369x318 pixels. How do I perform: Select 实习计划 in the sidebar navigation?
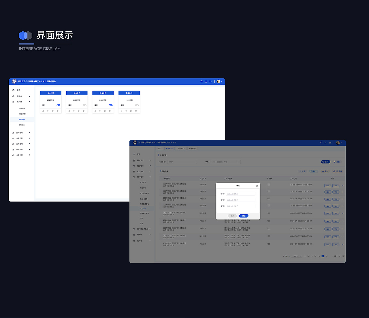(144, 208)
